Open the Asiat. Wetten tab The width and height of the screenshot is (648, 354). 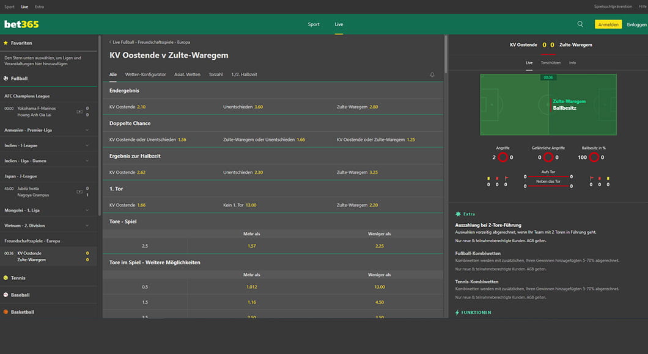pos(187,74)
